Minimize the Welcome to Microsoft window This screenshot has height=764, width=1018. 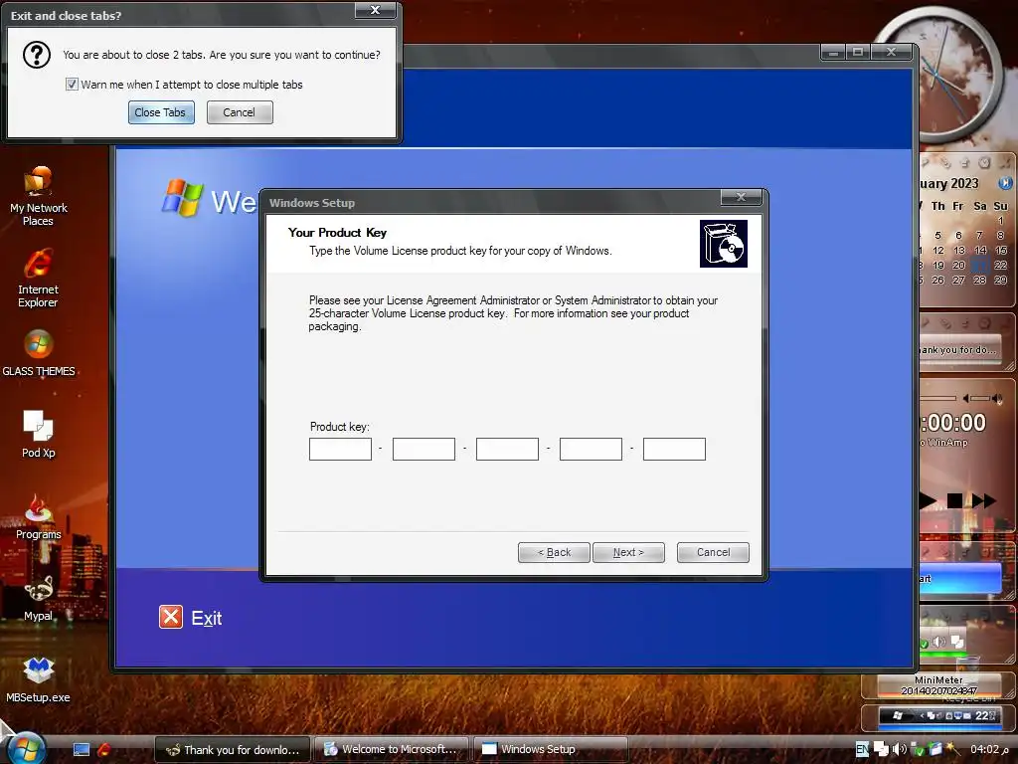pos(833,52)
